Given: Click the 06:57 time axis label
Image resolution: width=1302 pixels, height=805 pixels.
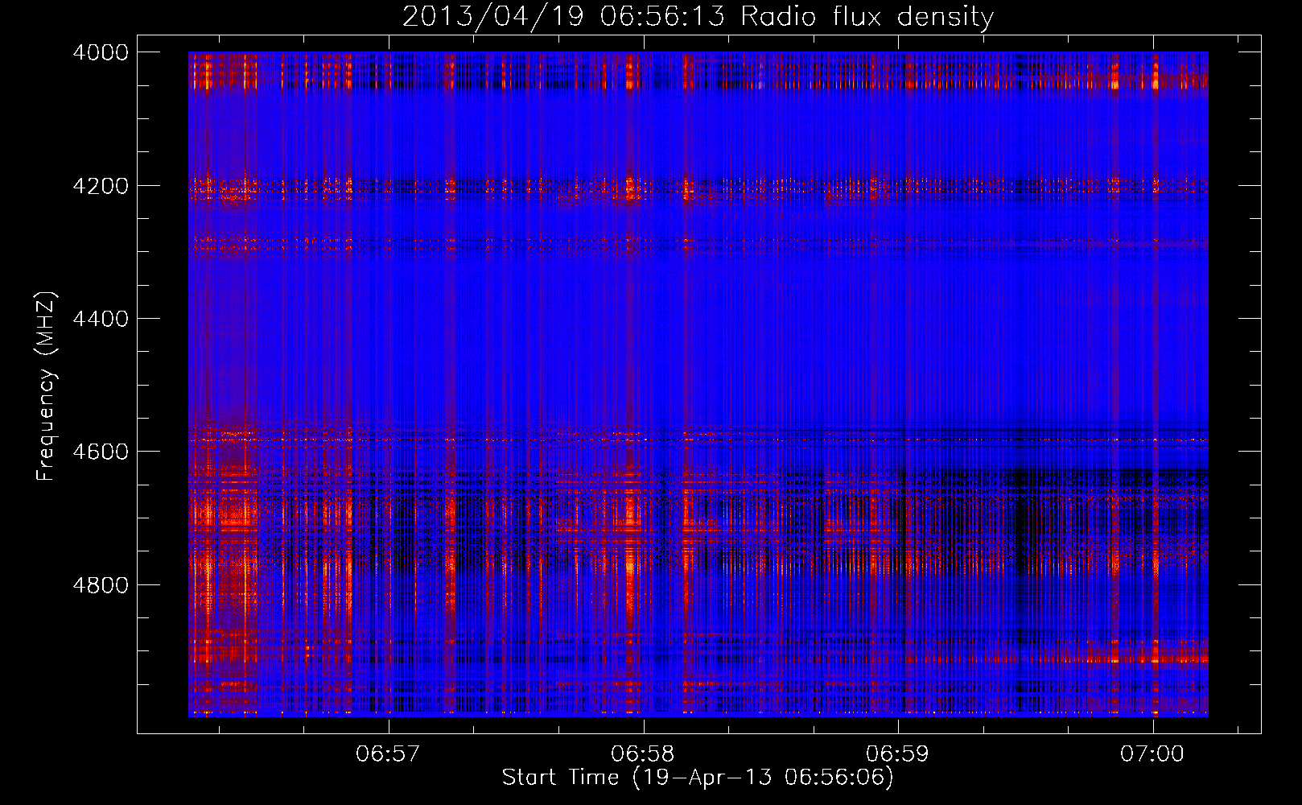Looking at the screenshot, I should click(x=389, y=753).
